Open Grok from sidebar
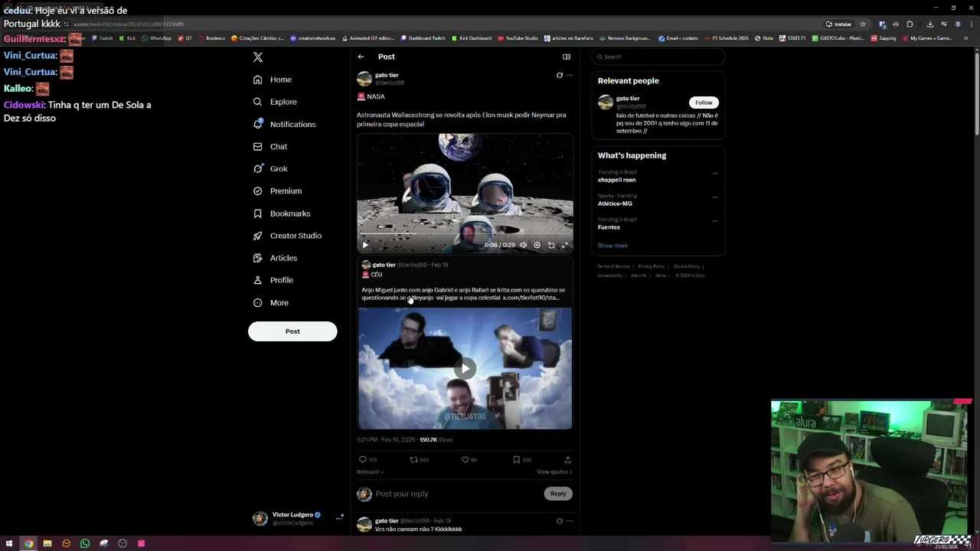The width and height of the screenshot is (980, 551). click(x=270, y=168)
